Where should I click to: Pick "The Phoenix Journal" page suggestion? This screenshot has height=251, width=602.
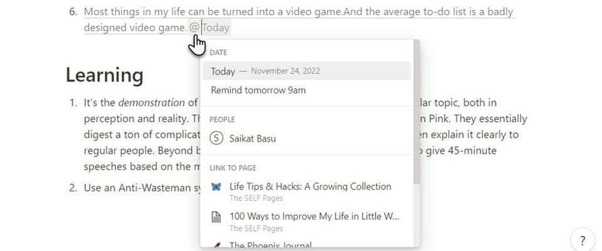coord(270,245)
